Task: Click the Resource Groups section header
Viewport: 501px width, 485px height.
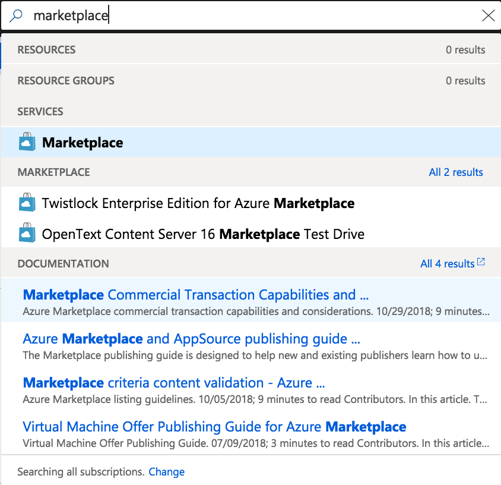Action: 66,81
